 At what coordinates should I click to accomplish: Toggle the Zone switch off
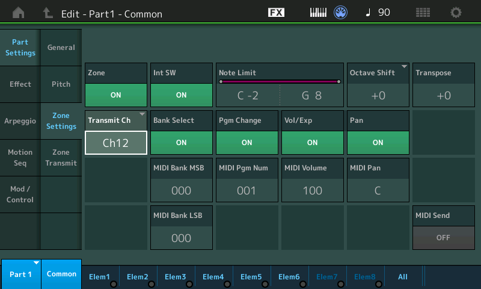tap(115, 95)
